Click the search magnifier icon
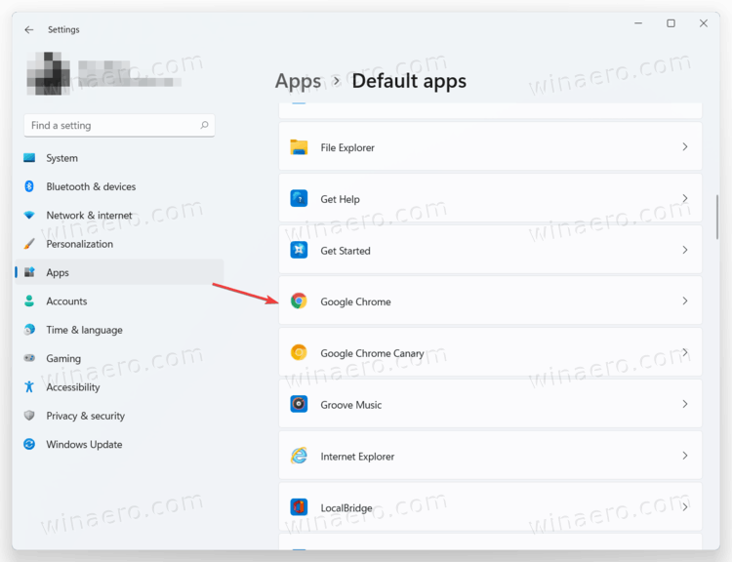Image resolution: width=732 pixels, height=562 pixels. (205, 125)
